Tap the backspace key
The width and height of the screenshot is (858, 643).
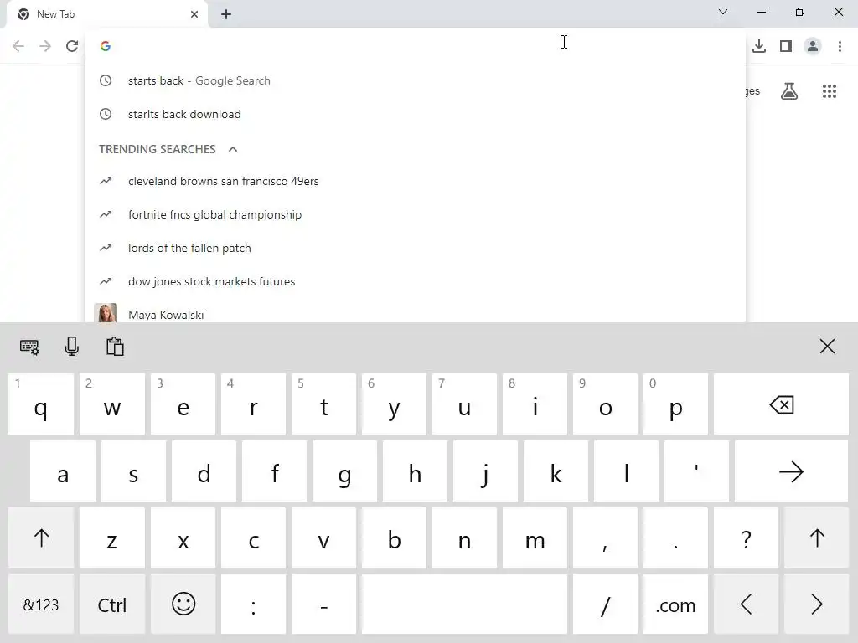tap(781, 404)
